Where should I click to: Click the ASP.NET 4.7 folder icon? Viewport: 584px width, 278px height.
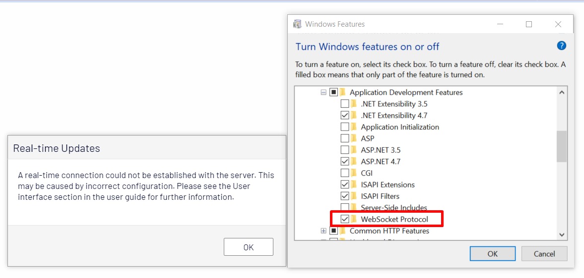[x=354, y=162]
